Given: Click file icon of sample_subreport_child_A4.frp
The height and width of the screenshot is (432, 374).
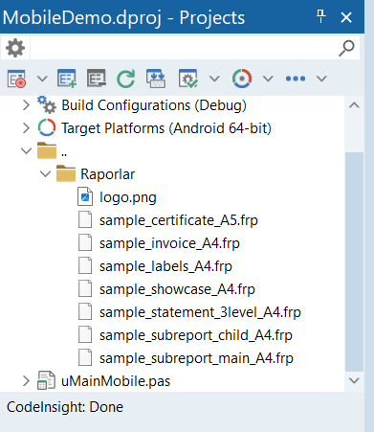Looking at the screenshot, I should (x=85, y=334).
